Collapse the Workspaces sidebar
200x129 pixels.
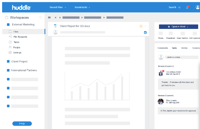(41, 17)
